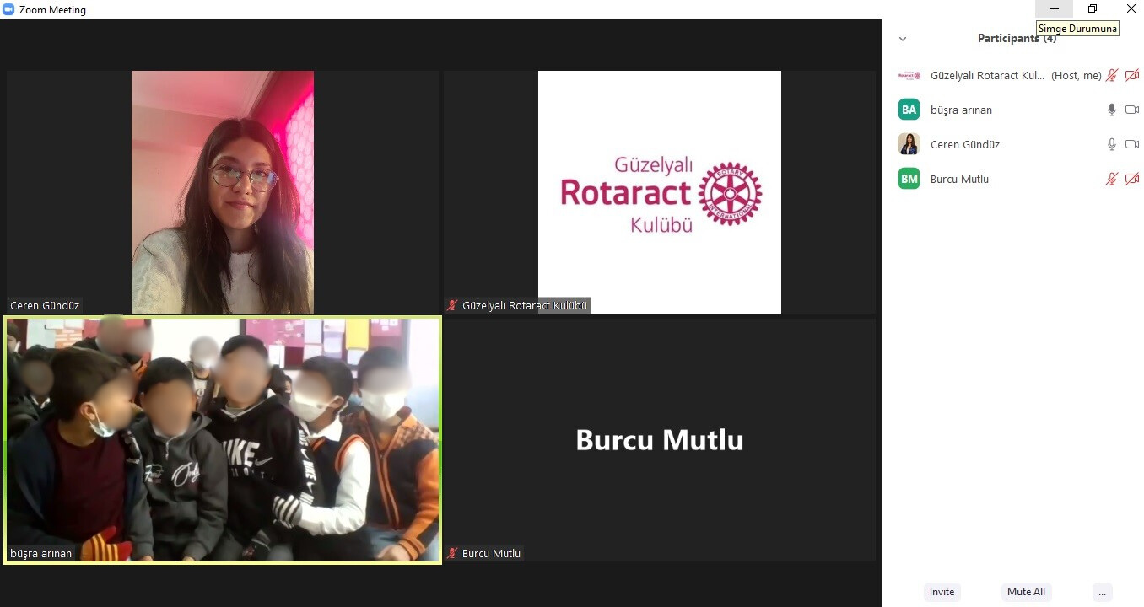Click host's muted microphone icon in participants list
Image resolution: width=1144 pixels, height=607 pixels.
click(x=1112, y=75)
